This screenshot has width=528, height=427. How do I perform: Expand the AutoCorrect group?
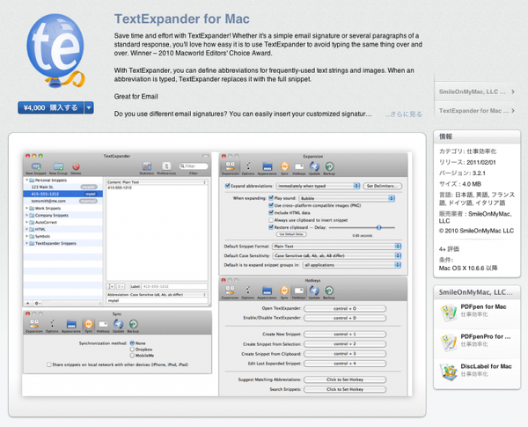click(27, 222)
